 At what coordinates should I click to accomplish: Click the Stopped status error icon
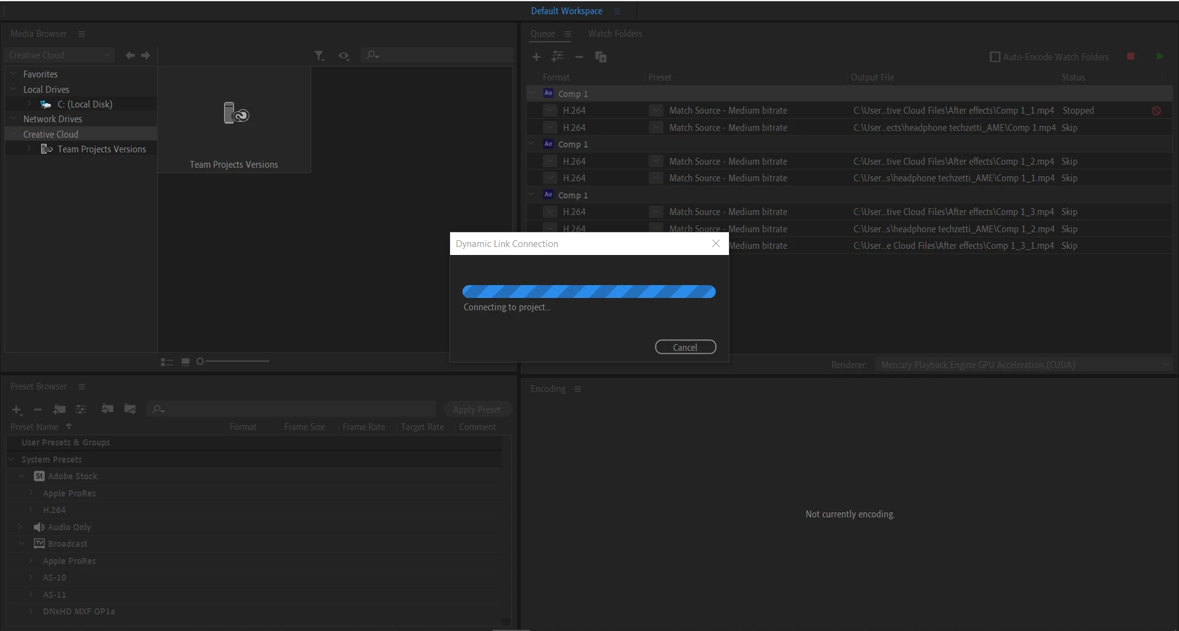pyautogui.click(x=1156, y=111)
